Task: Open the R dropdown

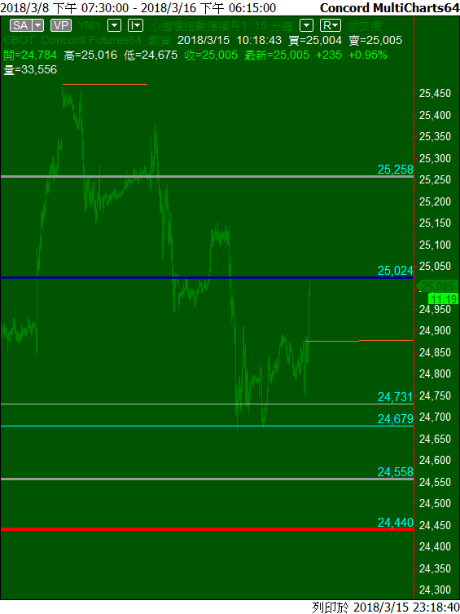Action: tap(331, 26)
